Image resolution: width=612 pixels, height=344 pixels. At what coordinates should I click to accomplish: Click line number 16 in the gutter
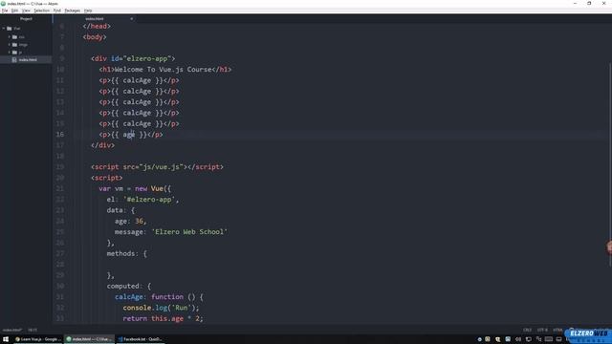tap(60, 135)
